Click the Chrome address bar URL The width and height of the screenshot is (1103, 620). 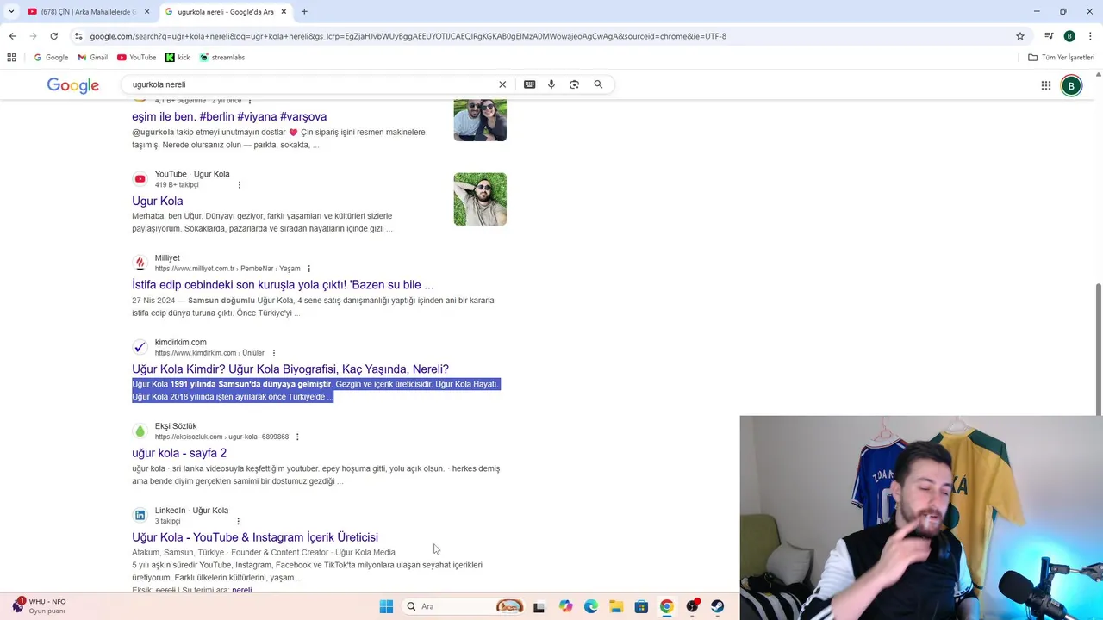408,36
